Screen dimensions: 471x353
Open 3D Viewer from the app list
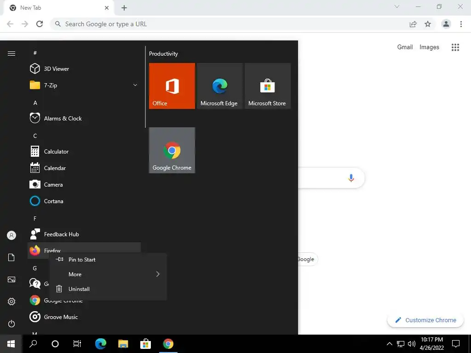pos(84,69)
